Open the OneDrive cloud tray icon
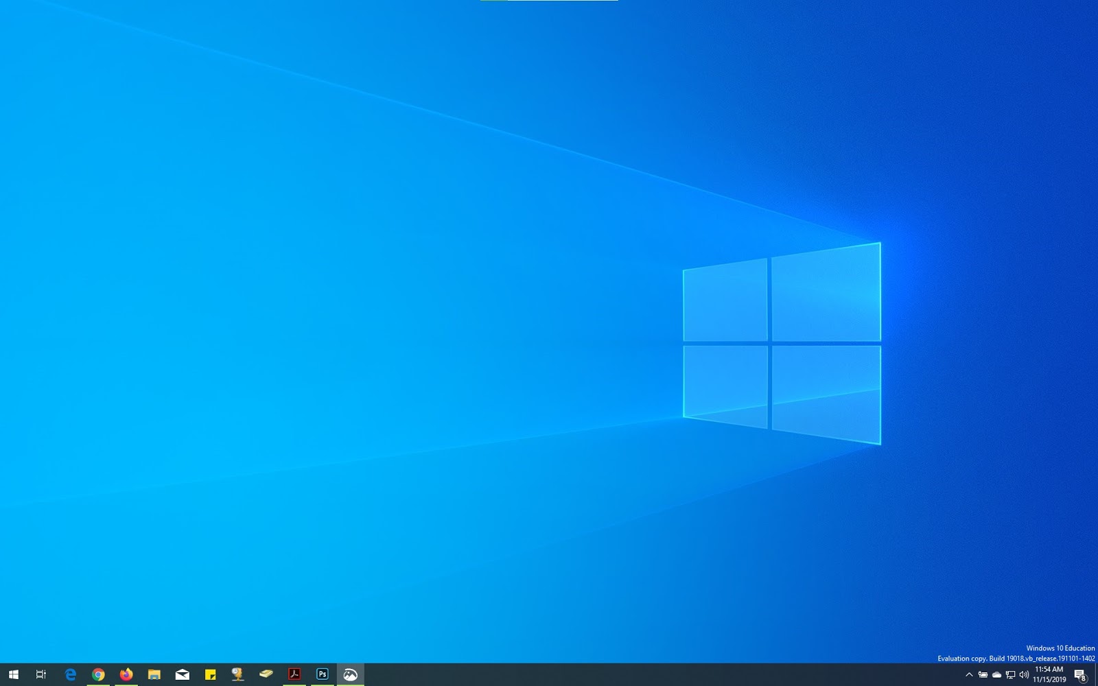 pyautogui.click(x=996, y=674)
